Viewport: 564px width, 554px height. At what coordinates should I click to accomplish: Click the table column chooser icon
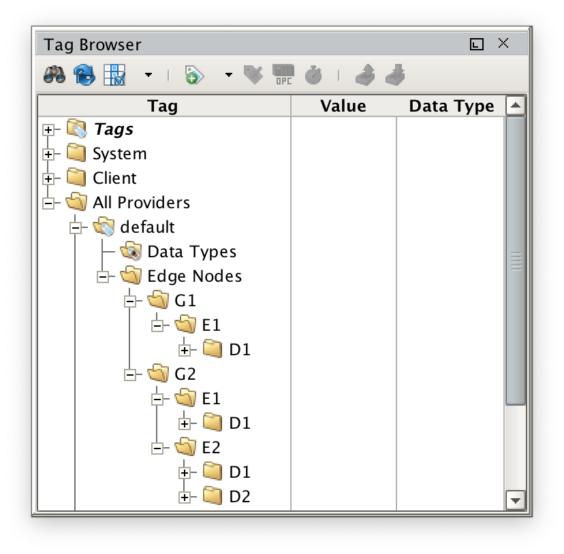click(x=114, y=75)
